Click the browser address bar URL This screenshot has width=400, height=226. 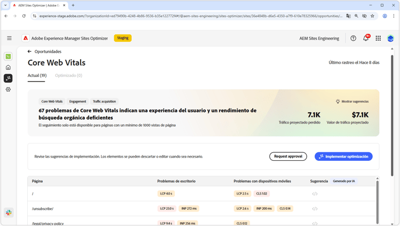click(191, 16)
